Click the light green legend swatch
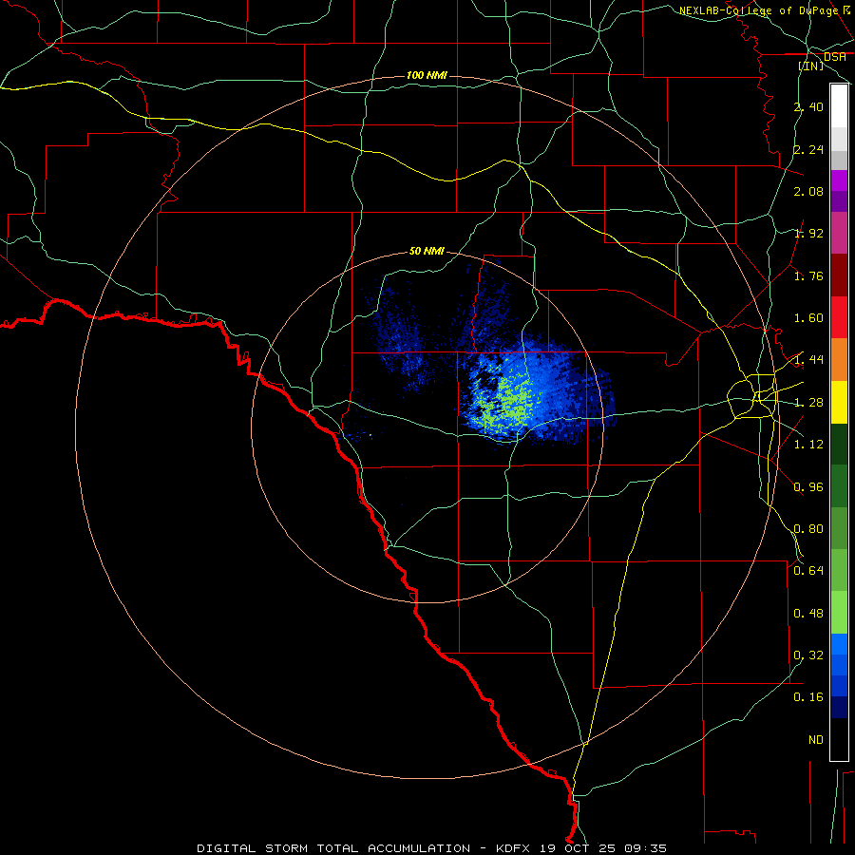Screen dimensions: 855x855 pos(839,613)
